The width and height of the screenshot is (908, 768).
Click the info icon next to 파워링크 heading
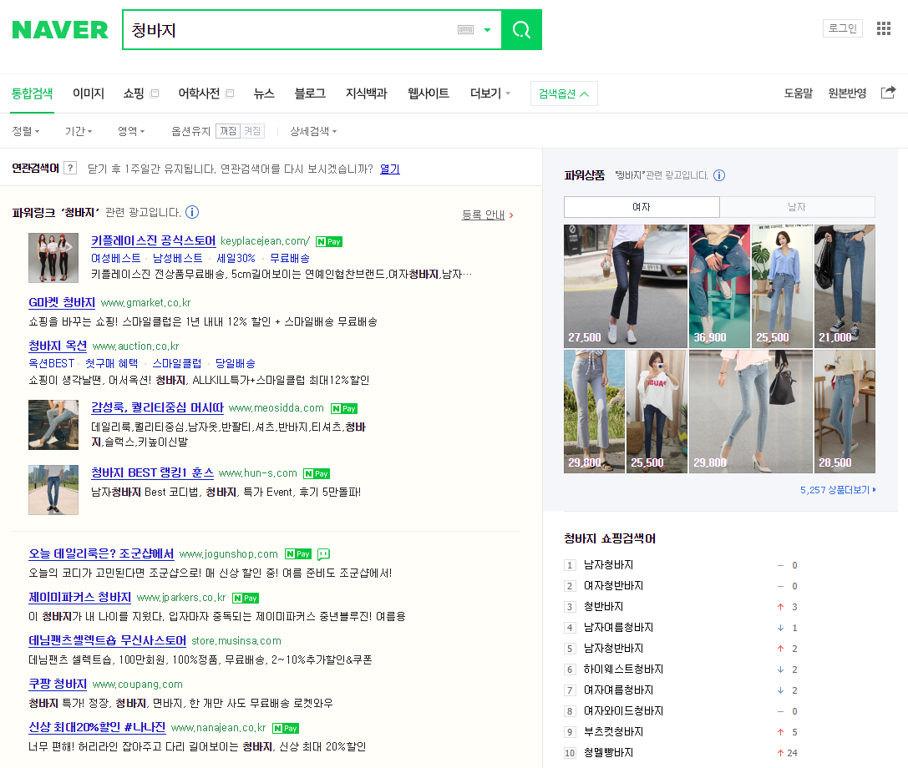click(x=192, y=212)
